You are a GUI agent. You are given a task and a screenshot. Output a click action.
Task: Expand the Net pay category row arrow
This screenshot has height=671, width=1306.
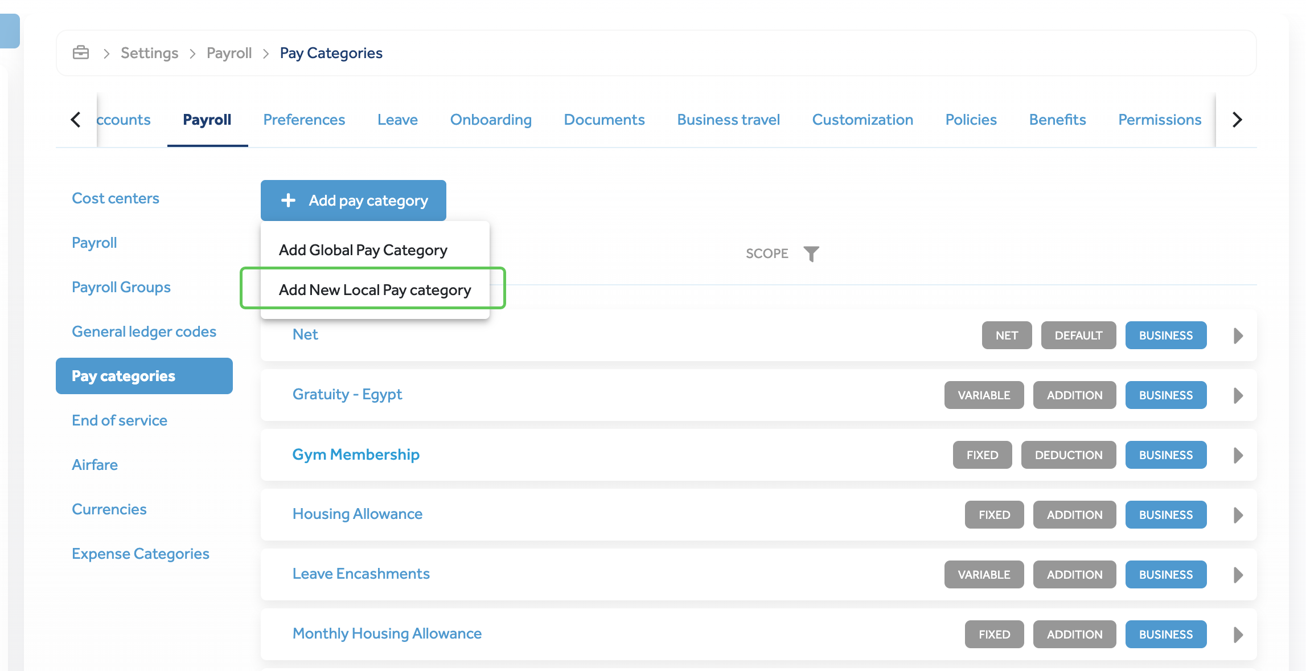point(1237,335)
